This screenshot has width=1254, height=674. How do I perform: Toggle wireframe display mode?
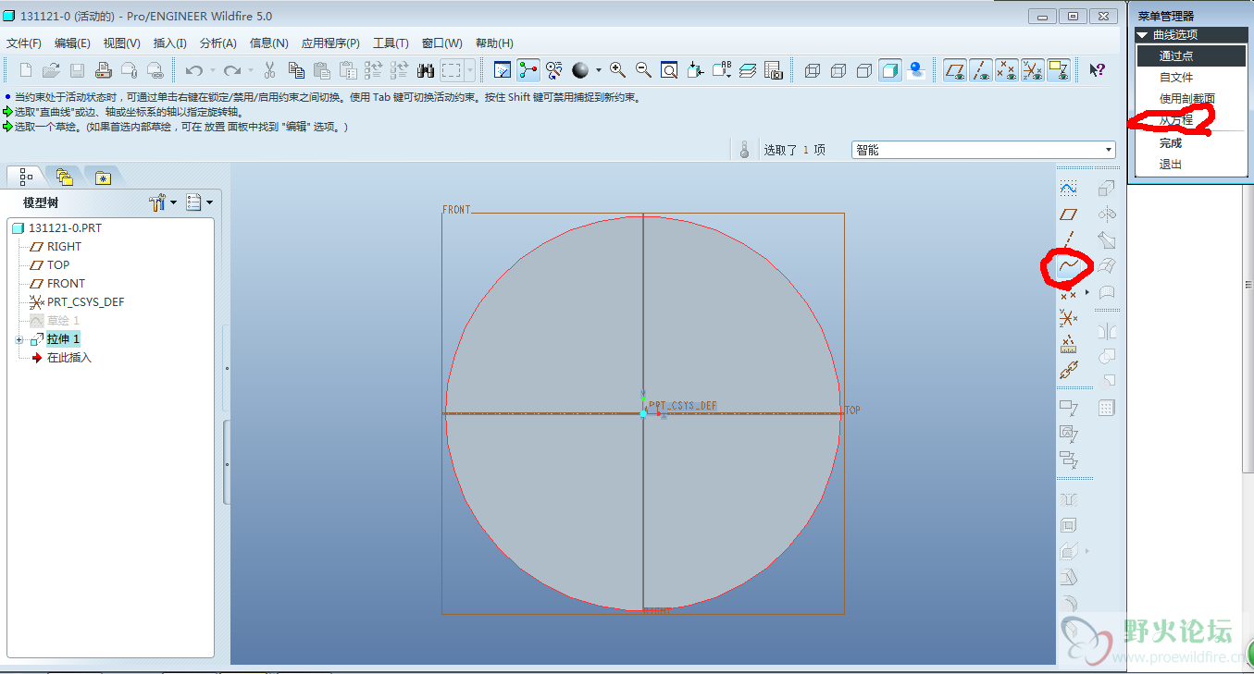point(813,70)
